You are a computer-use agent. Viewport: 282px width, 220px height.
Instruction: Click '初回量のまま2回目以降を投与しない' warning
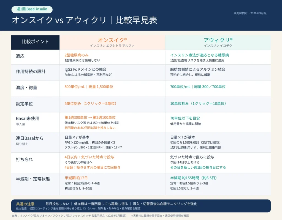point(90,128)
